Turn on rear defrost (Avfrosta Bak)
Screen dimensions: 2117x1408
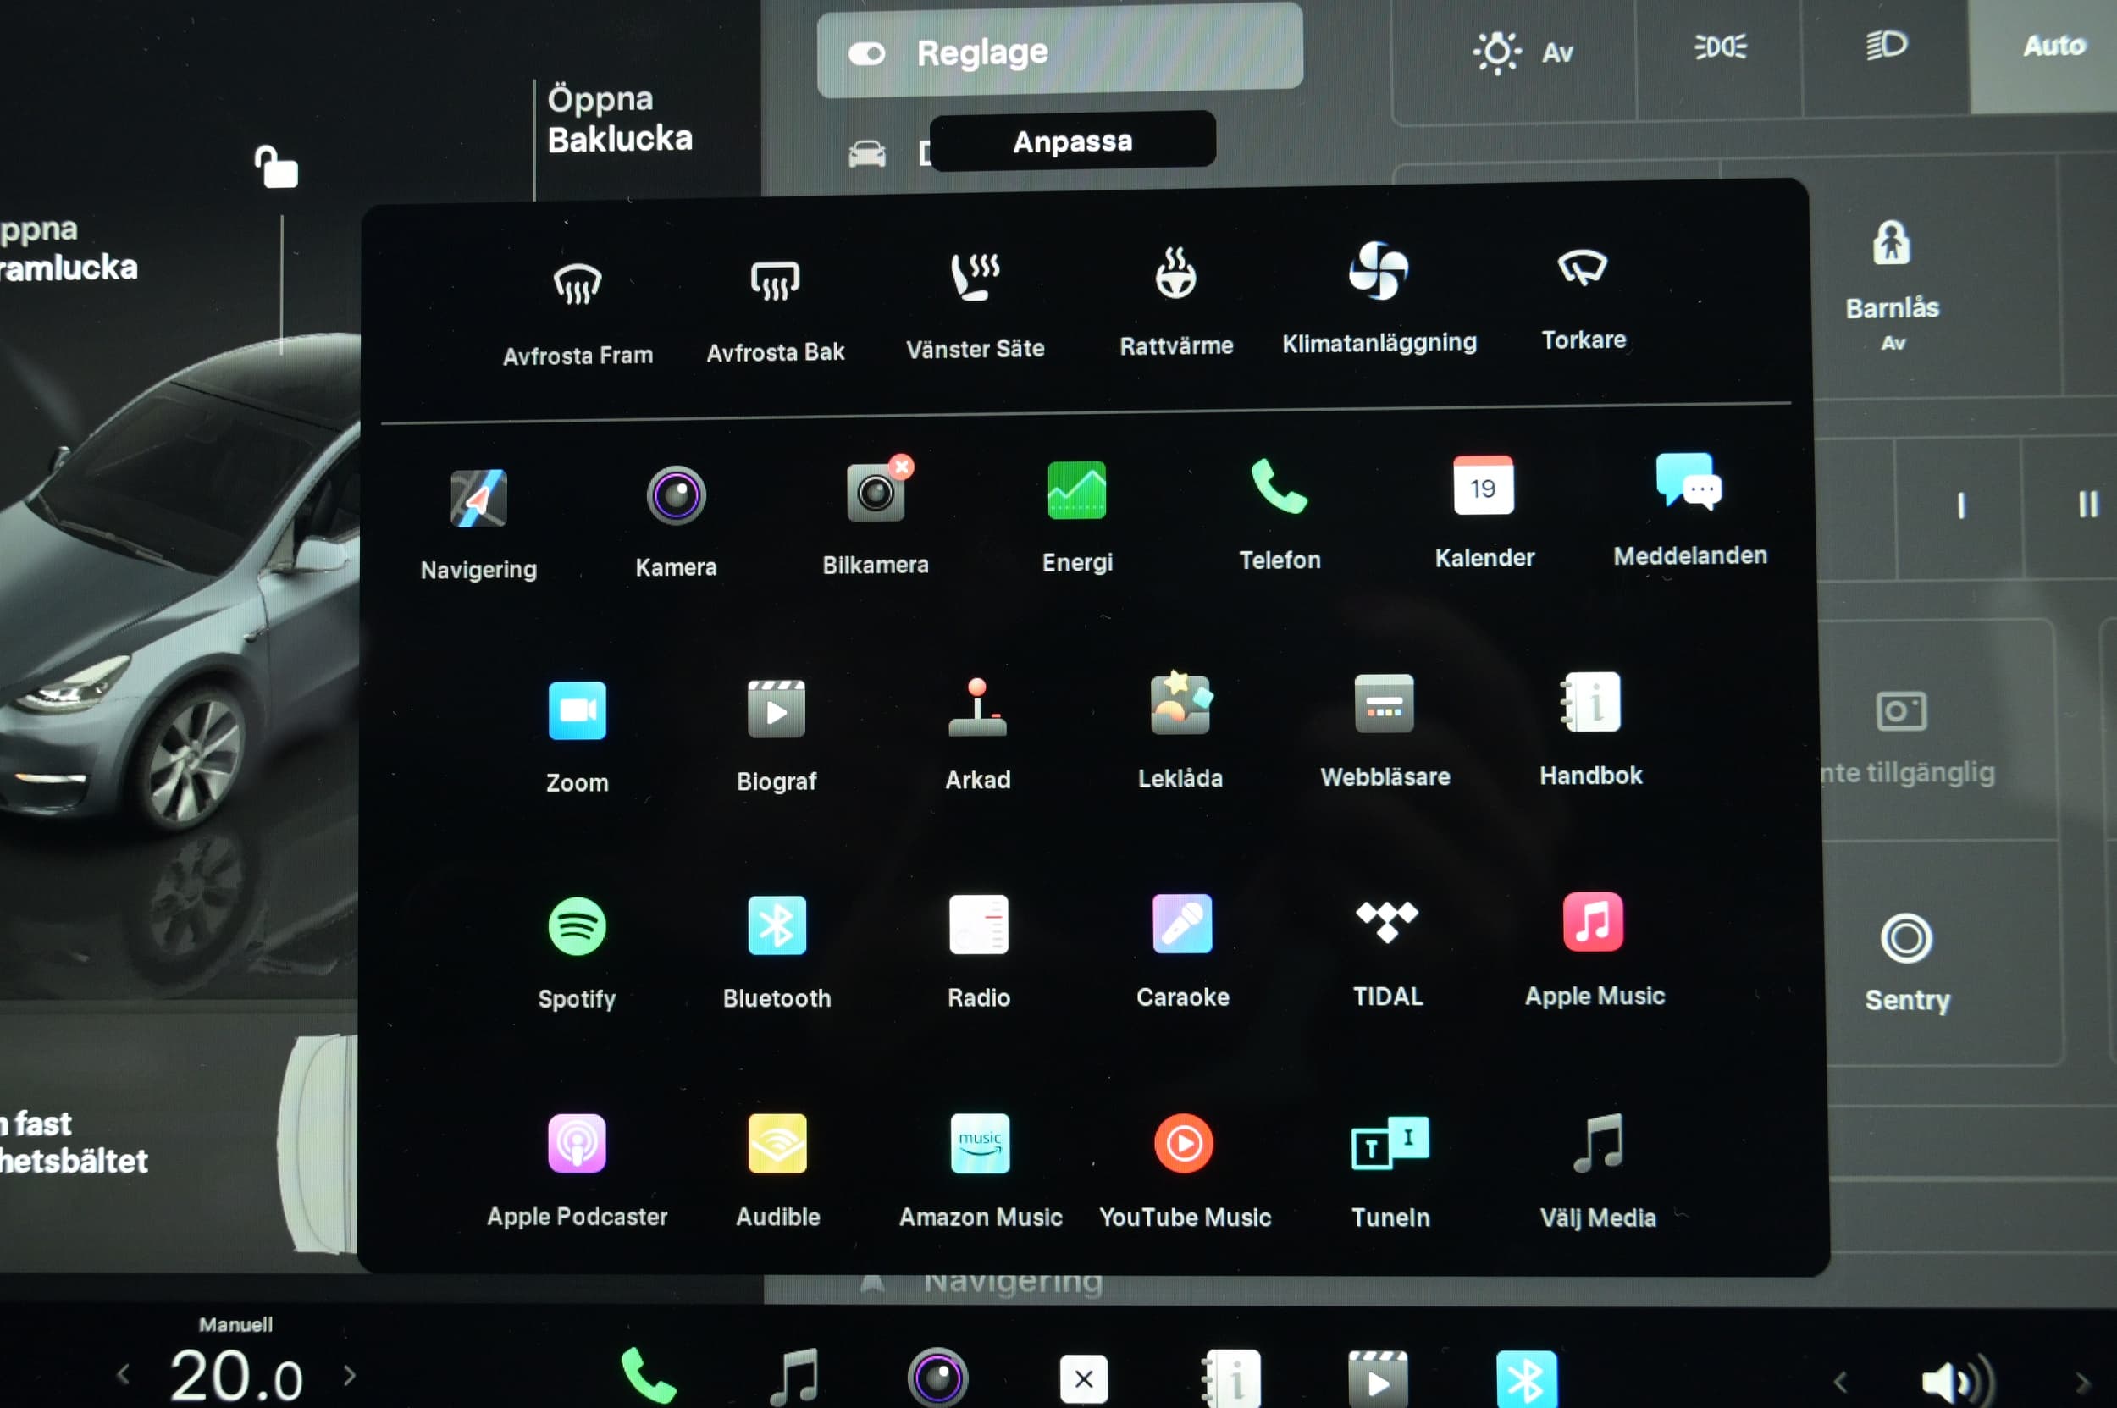click(775, 311)
